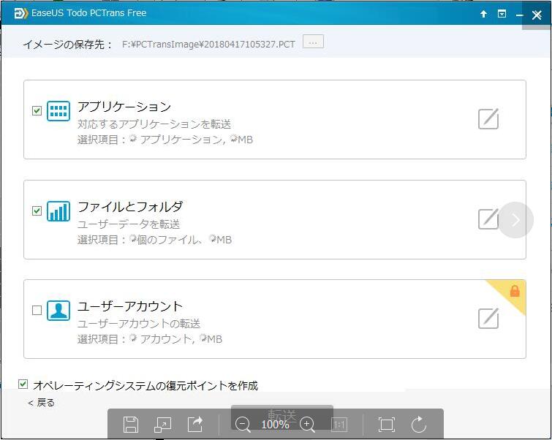The width and height of the screenshot is (552, 440).
Task: Click the orange lock icon
Action: 515,291
